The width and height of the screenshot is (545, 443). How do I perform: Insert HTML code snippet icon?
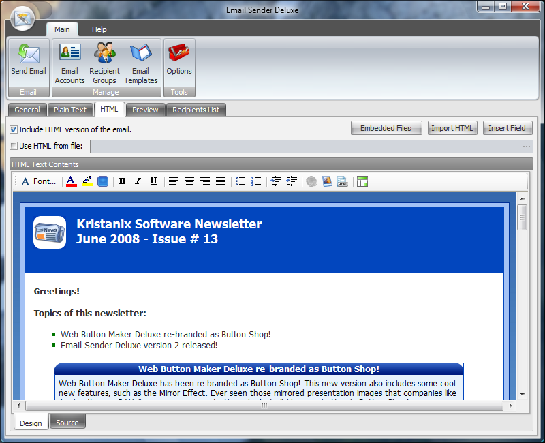pos(343,181)
